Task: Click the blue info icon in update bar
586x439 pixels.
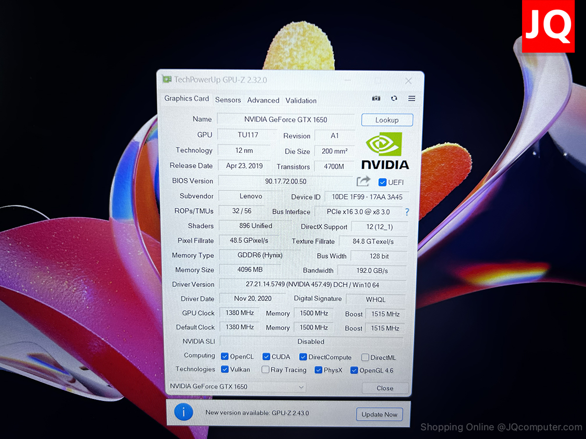Action: 184,413
